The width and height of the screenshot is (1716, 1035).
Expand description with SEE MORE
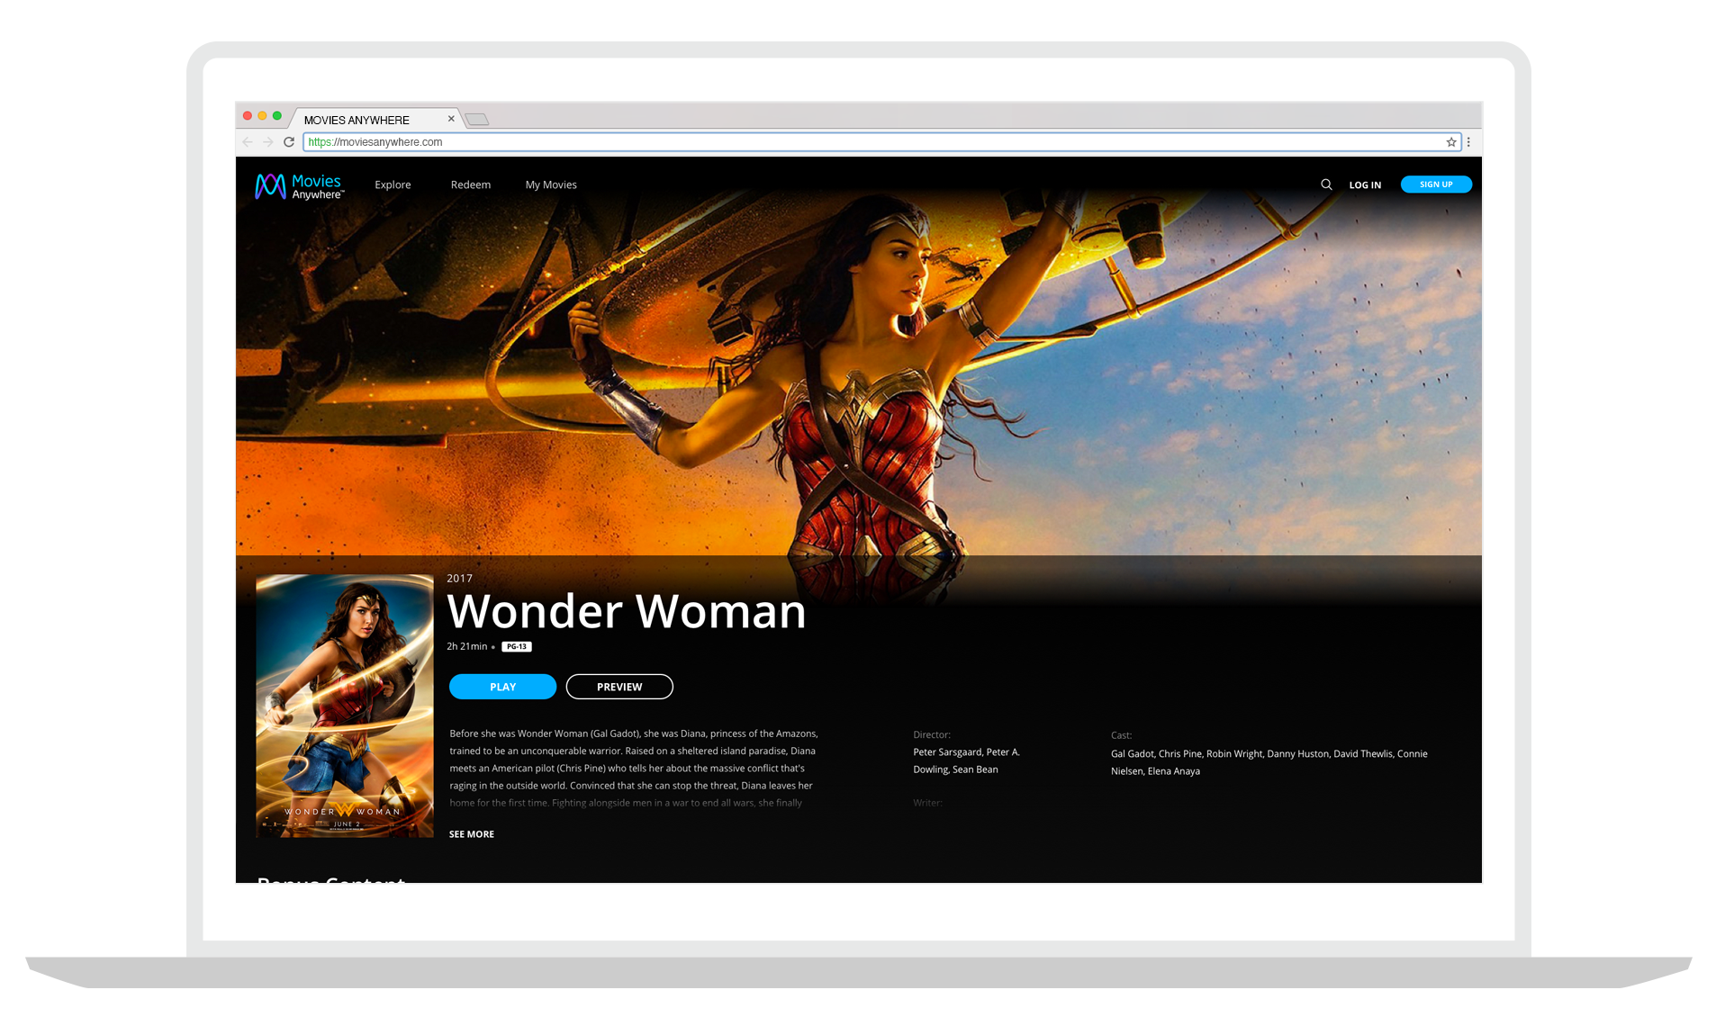472,834
